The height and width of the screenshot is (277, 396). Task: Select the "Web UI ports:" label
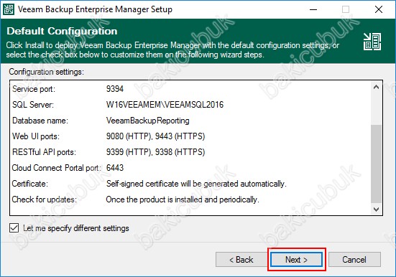(x=36, y=136)
